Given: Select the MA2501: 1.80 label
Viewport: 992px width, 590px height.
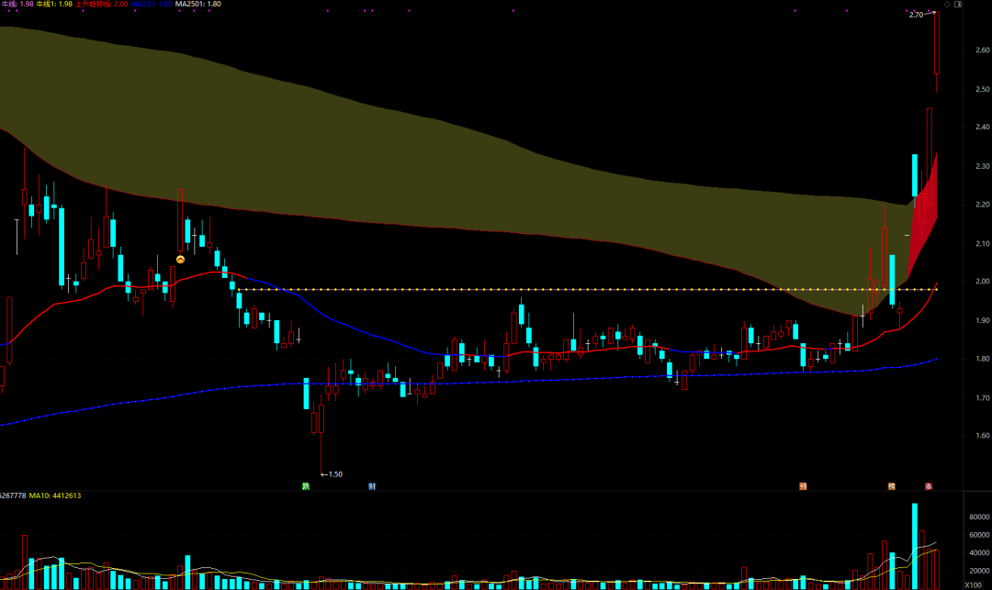Looking at the screenshot, I should (x=198, y=4).
